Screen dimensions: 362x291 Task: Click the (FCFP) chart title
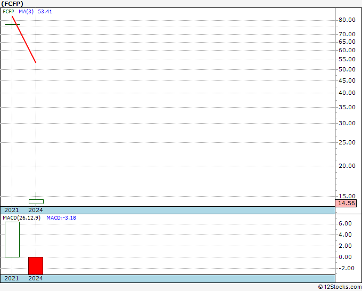[12, 4]
